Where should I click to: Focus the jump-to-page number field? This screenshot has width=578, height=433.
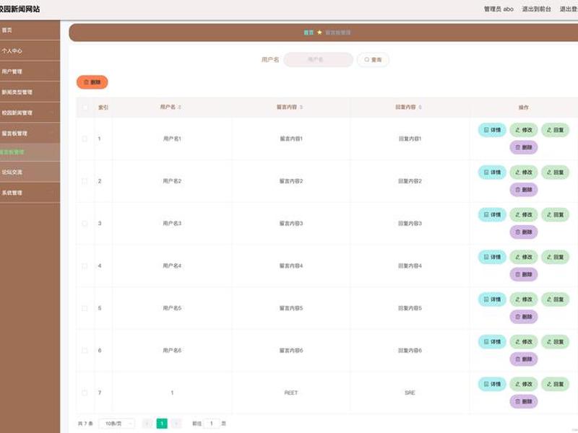[212, 424]
